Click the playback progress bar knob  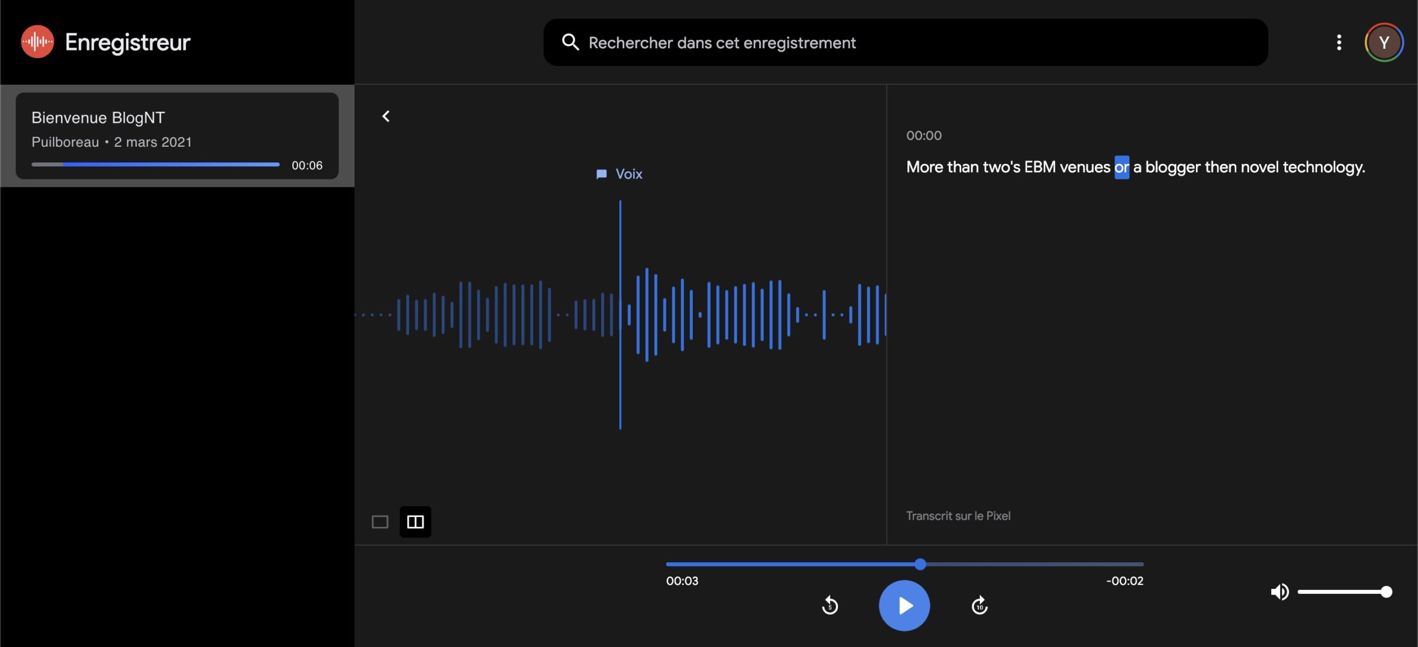(920, 564)
